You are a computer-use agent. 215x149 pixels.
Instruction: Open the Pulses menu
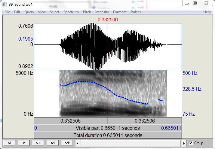[x=136, y=12]
